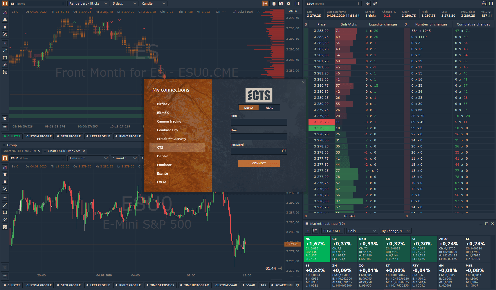The width and height of the screenshot is (496, 290).
Task: Toggle STEP PROFILE in top chart
Action: click(x=69, y=136)
